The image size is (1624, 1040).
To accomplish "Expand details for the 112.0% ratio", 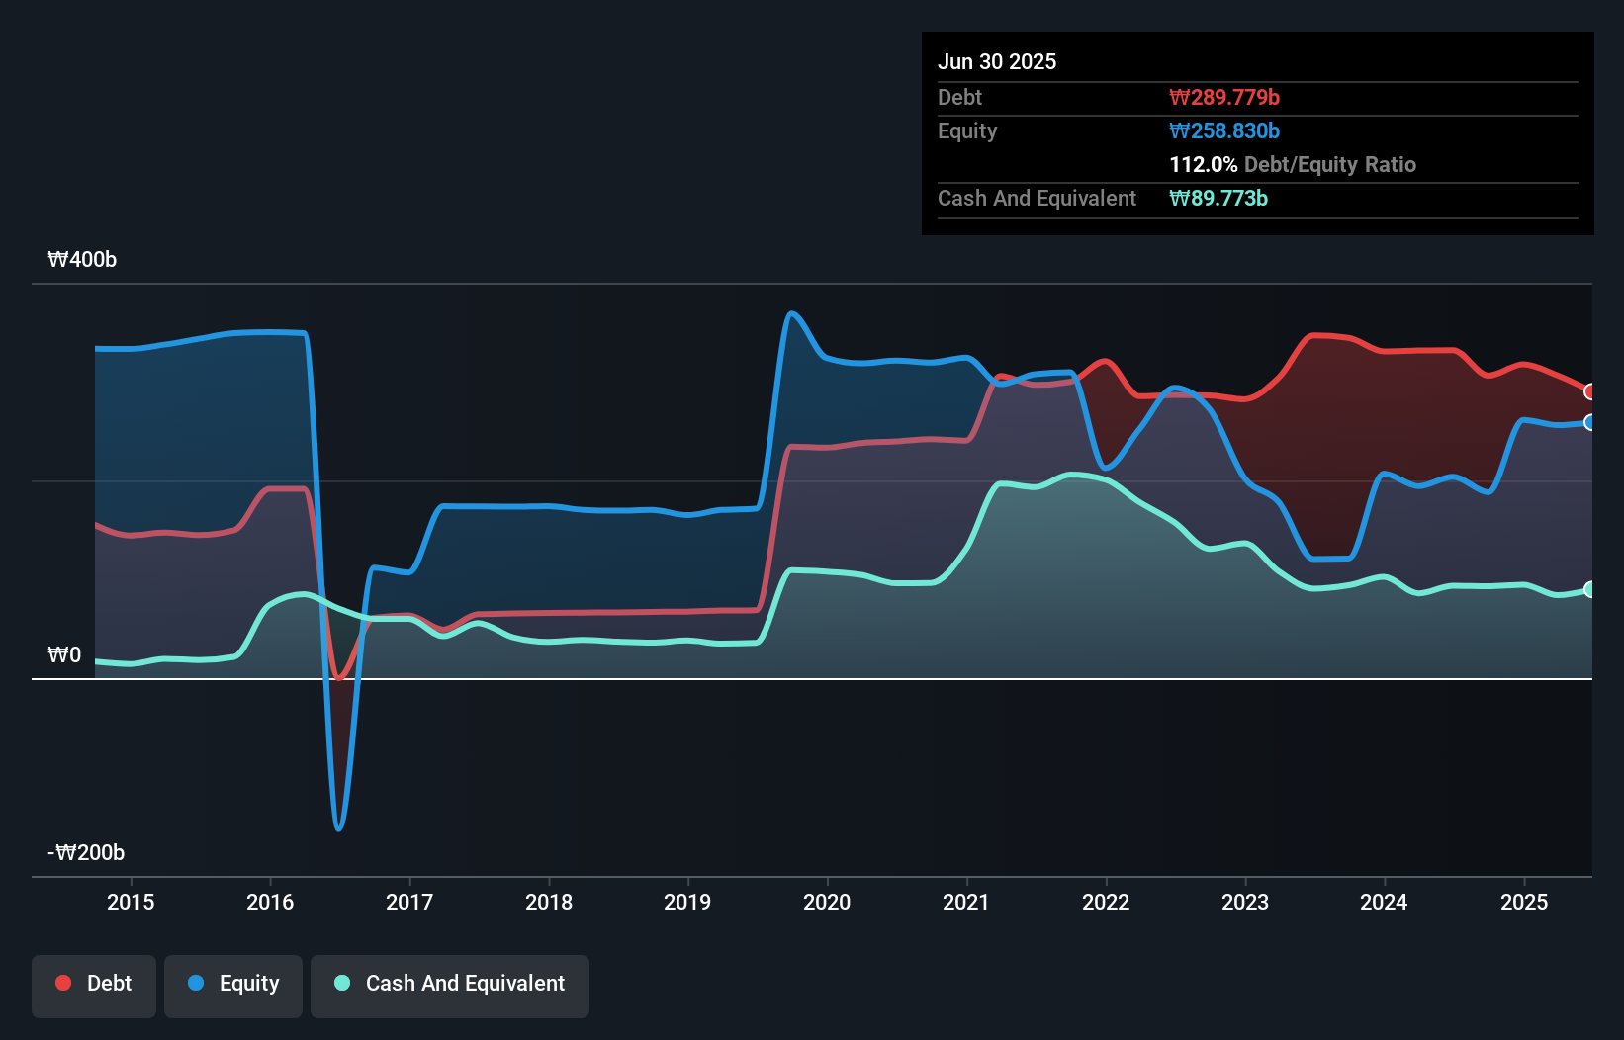I will (1203, 164).
